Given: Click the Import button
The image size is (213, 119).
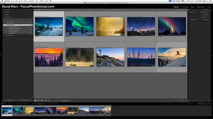Looking at the screenshot, I should [10, 100].
